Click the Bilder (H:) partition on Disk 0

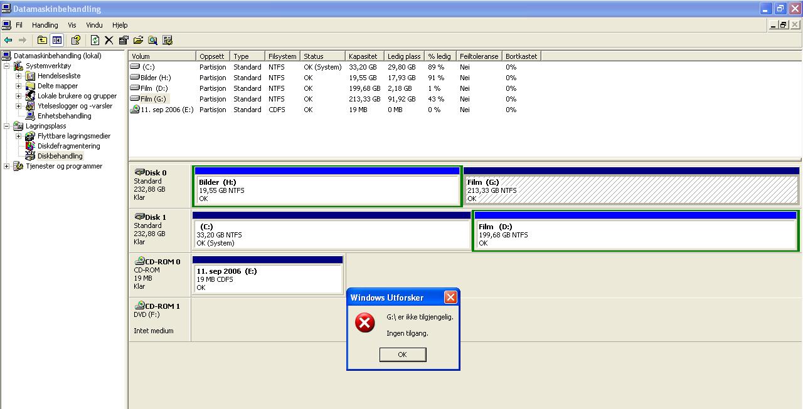[327, 186]
